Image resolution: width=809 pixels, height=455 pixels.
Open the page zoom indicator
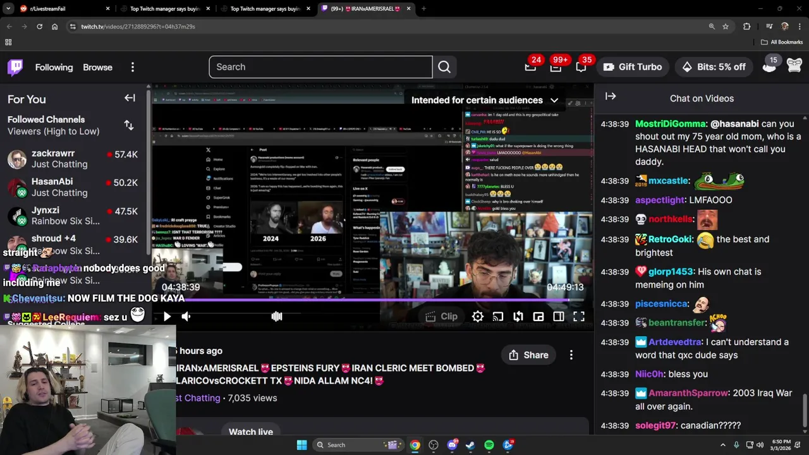(712, 27)
